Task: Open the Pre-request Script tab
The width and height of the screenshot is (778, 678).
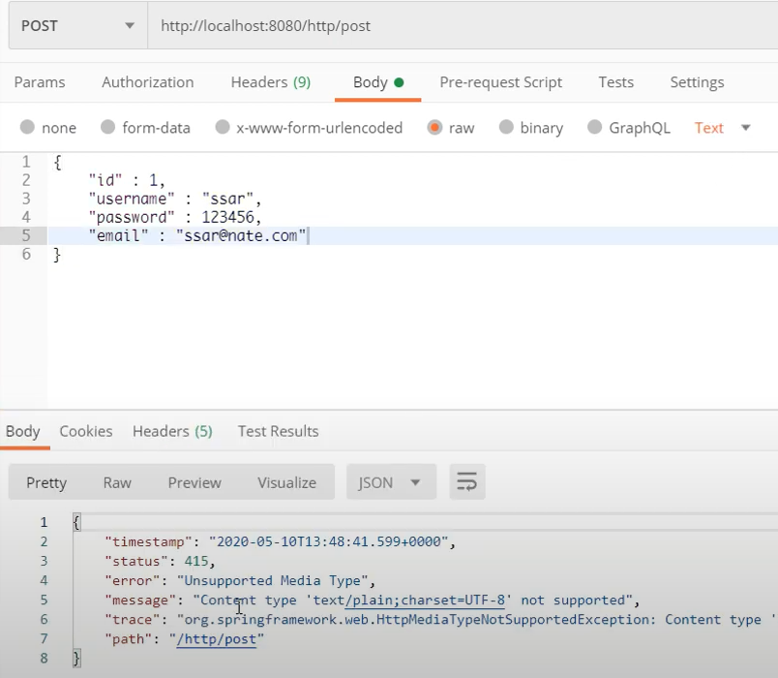Action: (500, 82)
